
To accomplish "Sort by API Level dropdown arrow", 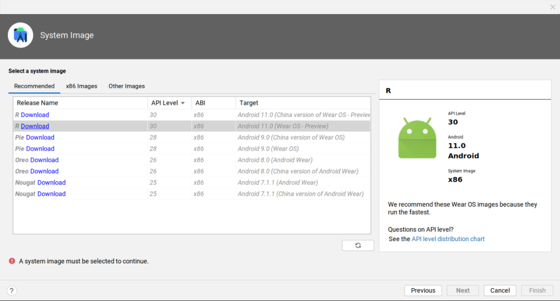I will click(x=183, y=104).
